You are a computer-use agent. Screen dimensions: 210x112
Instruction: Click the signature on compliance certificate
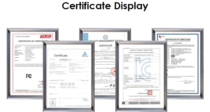tap(187, 80)
